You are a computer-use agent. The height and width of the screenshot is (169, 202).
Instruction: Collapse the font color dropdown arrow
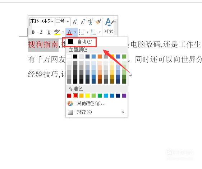click(75, 32)
